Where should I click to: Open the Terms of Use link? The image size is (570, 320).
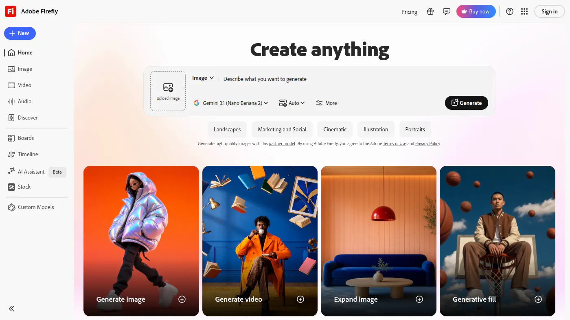395,144
